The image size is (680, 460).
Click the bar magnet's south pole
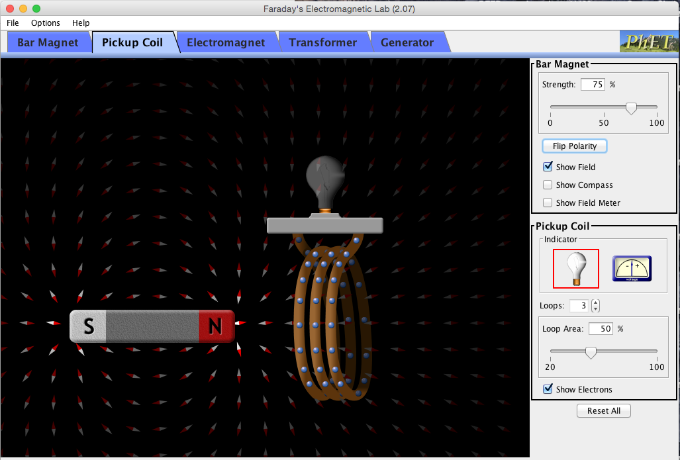pos(88,326)
